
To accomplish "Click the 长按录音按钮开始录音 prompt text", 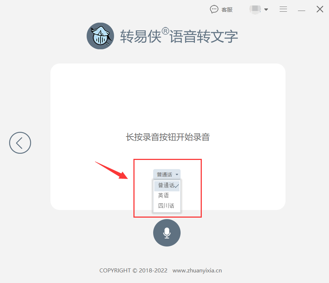I will (x=168, y=137).
